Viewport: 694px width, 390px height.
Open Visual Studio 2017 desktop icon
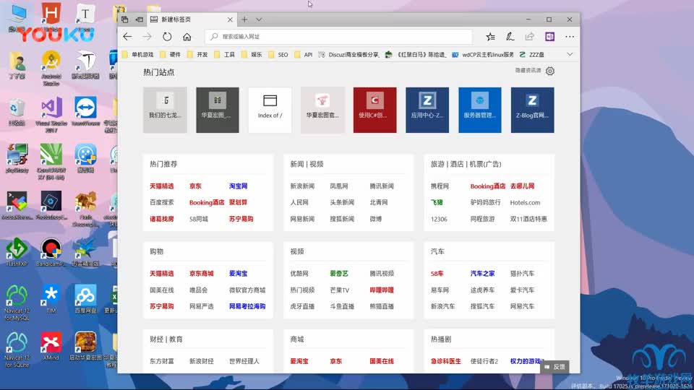point(51,115)
